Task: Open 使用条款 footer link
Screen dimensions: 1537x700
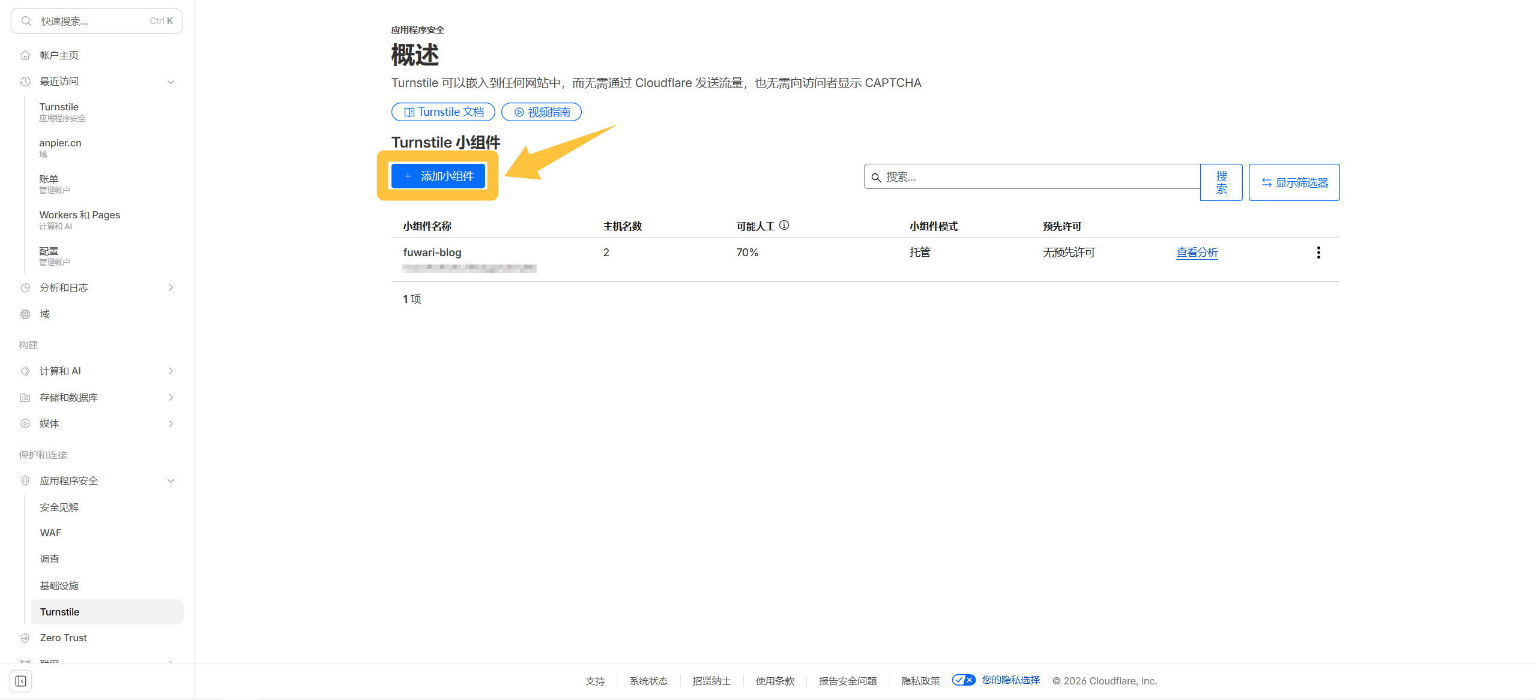Action: [x=775, y=681]
